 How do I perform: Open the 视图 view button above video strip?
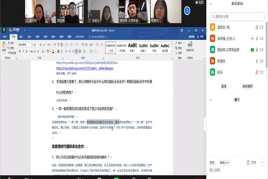(199, 2)
